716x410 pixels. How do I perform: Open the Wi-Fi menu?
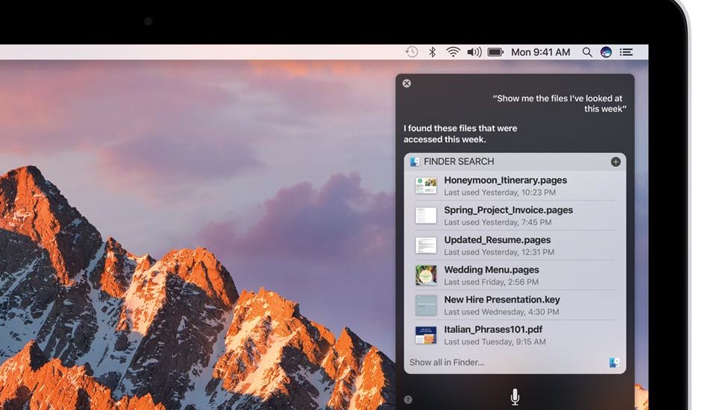(453, 52)
